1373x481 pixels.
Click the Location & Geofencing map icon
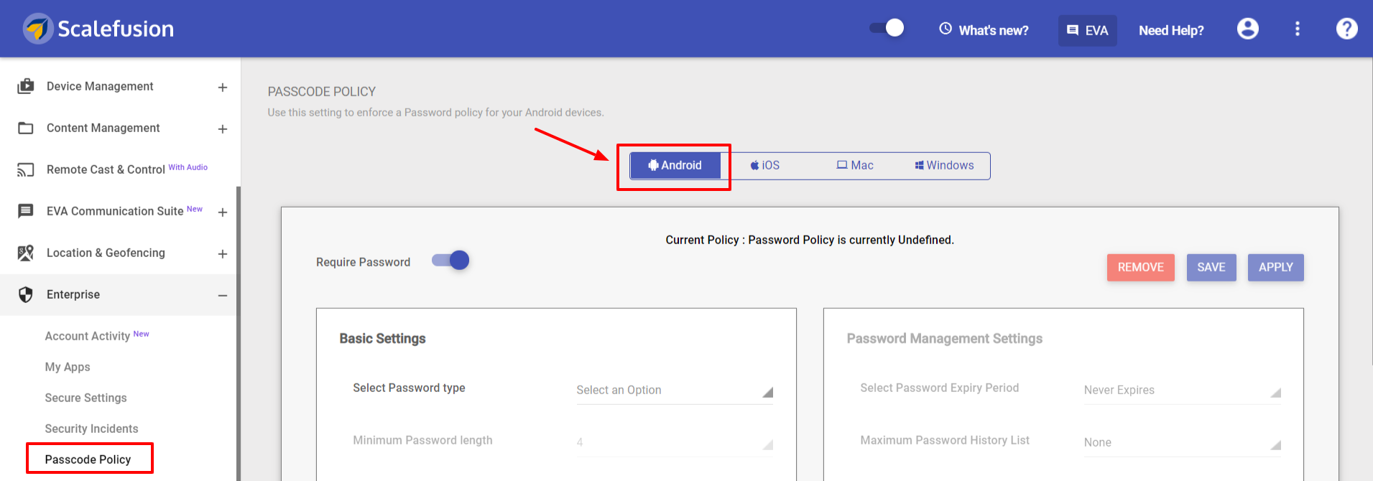pyautogui.click(x=26, y=253)
